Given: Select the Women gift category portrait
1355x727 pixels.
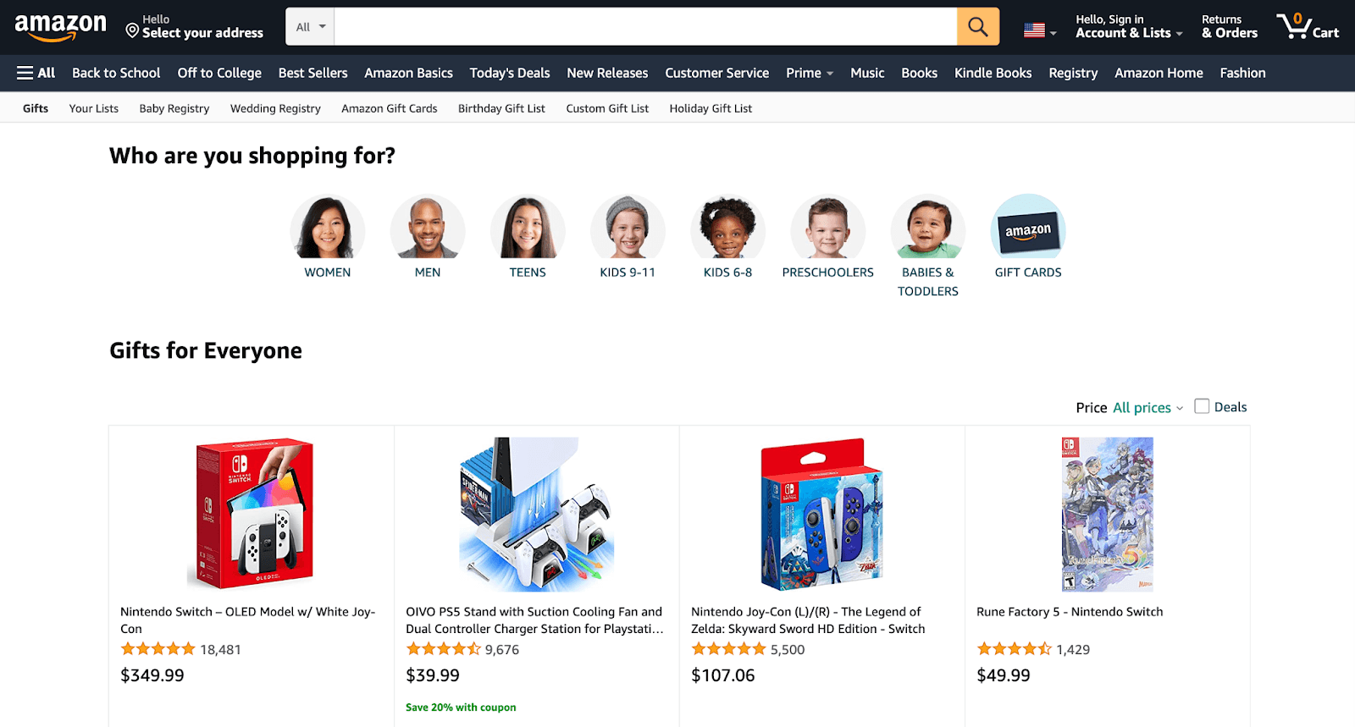Looking at the screenshot, I should [x=328, y=227].
